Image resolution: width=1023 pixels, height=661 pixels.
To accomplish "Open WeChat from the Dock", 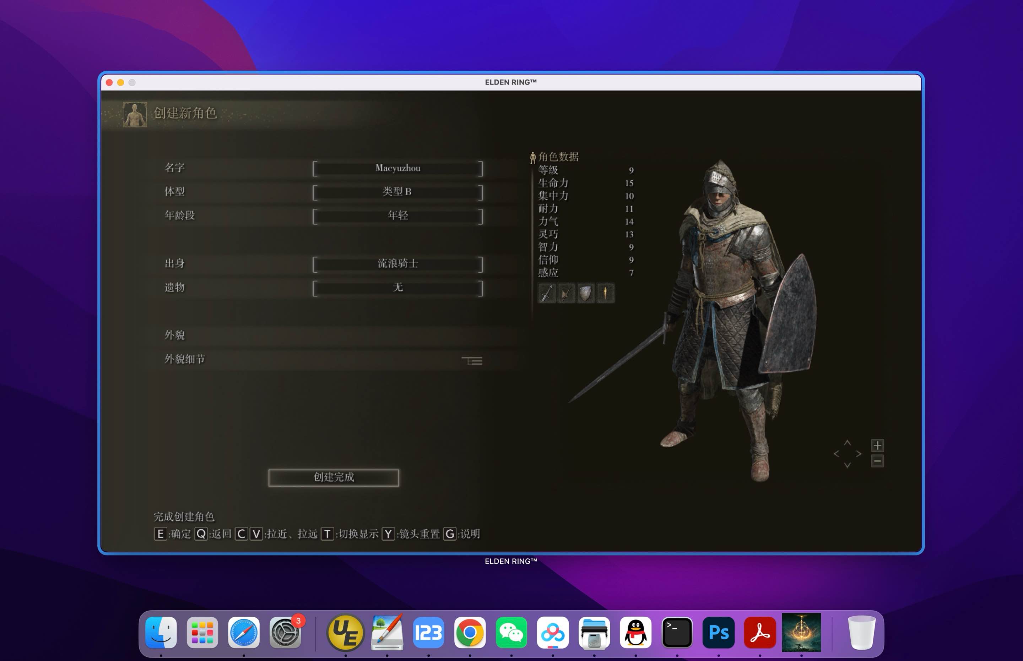I will [x=511, y=633].
